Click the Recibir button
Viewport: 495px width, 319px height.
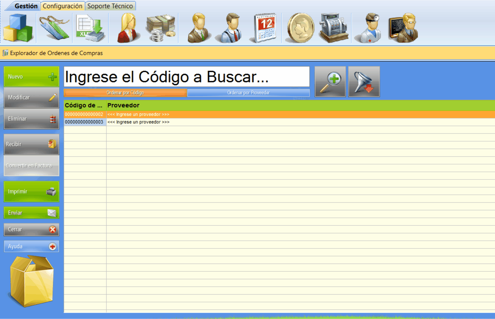point(31,144)
